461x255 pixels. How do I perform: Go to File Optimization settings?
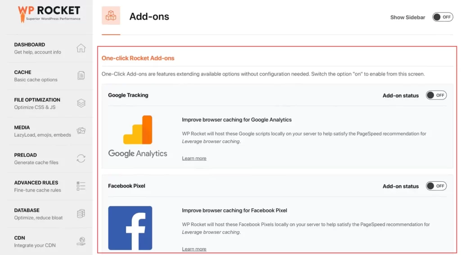37,103
